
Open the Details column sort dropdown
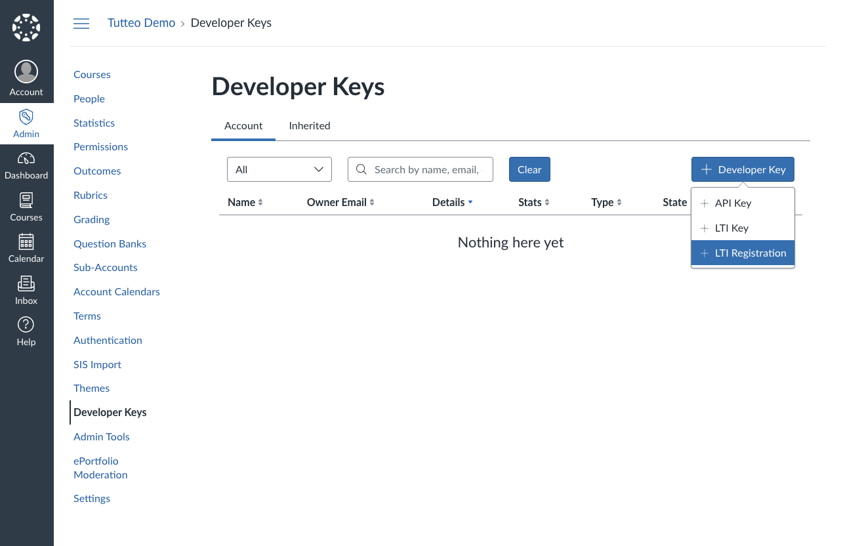click(x=452, y=202)
